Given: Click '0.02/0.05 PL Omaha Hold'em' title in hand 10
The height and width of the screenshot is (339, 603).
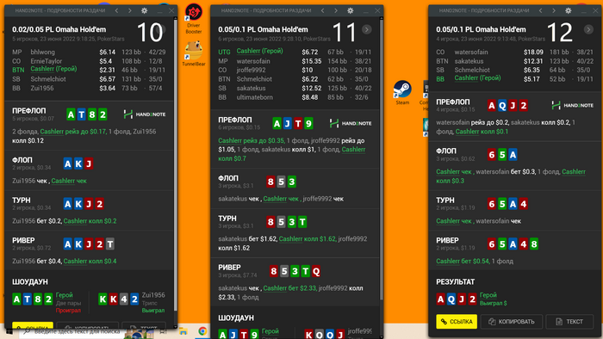Looking at the screenshot, I should (x=59, y=29).
